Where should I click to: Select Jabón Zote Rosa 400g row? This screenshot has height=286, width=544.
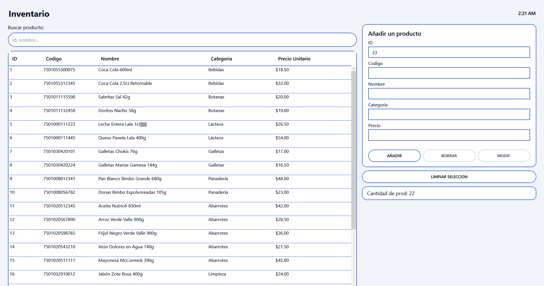point(180,277)
